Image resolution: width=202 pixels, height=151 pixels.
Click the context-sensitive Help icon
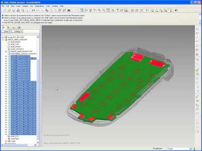click(176, 10)
